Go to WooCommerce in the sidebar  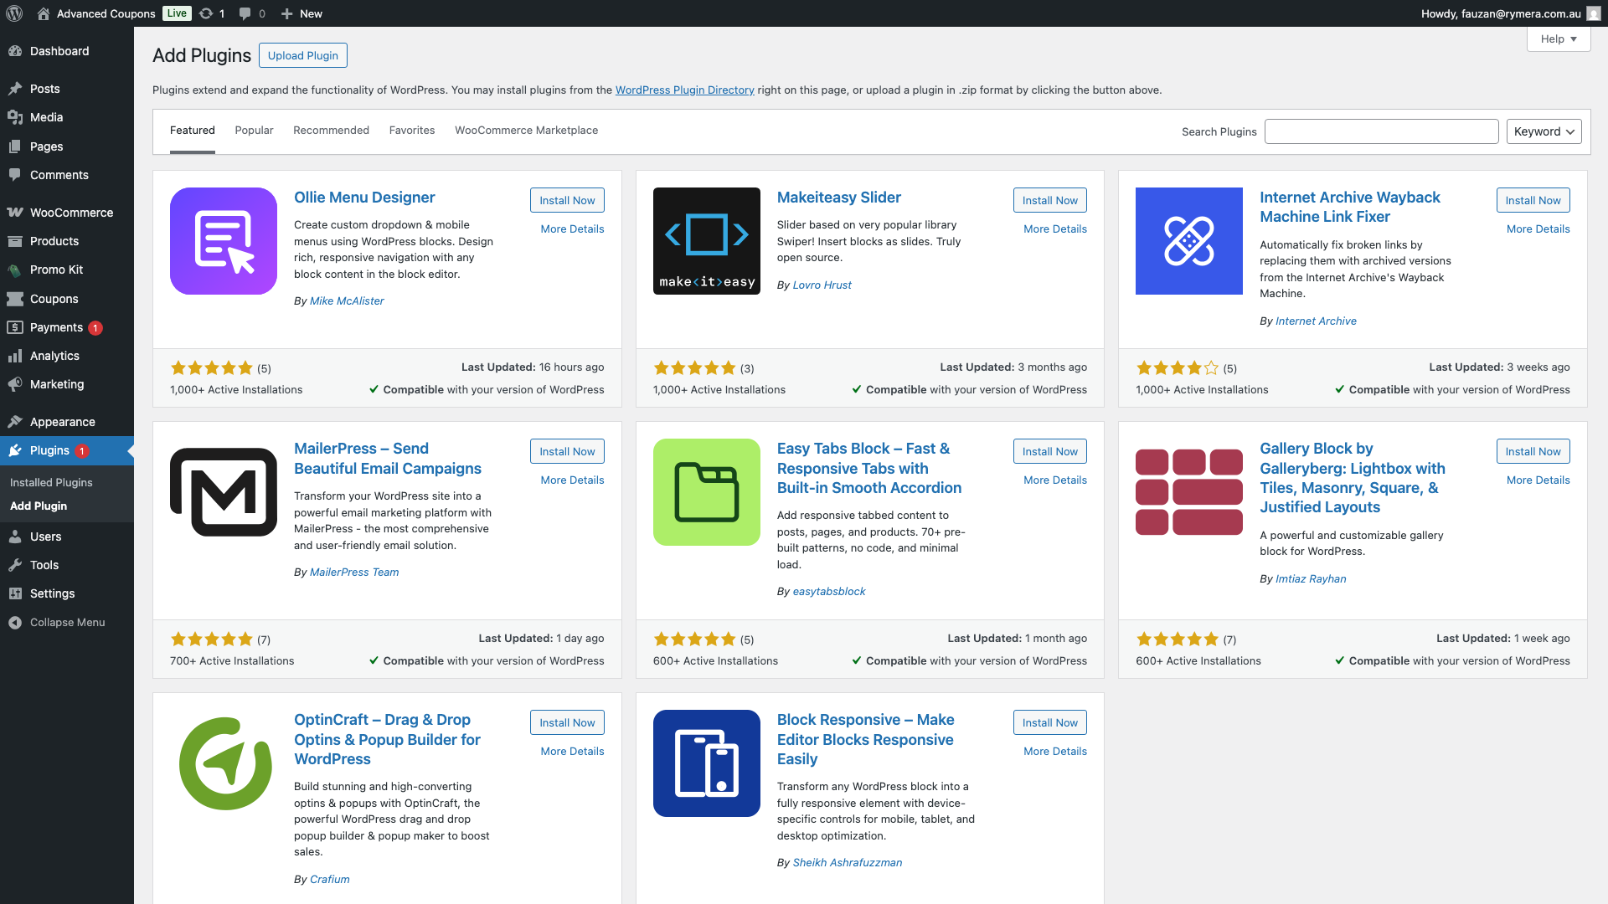click(x=71, y=213)
